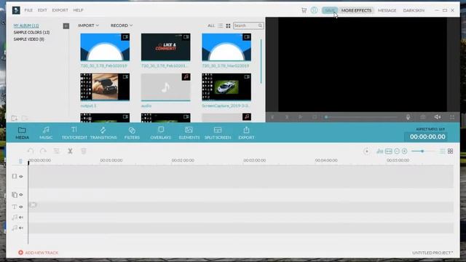466x262 pixels.
Task: Click the timeline zoom in plus icon
Action: (x=405, y=151)
